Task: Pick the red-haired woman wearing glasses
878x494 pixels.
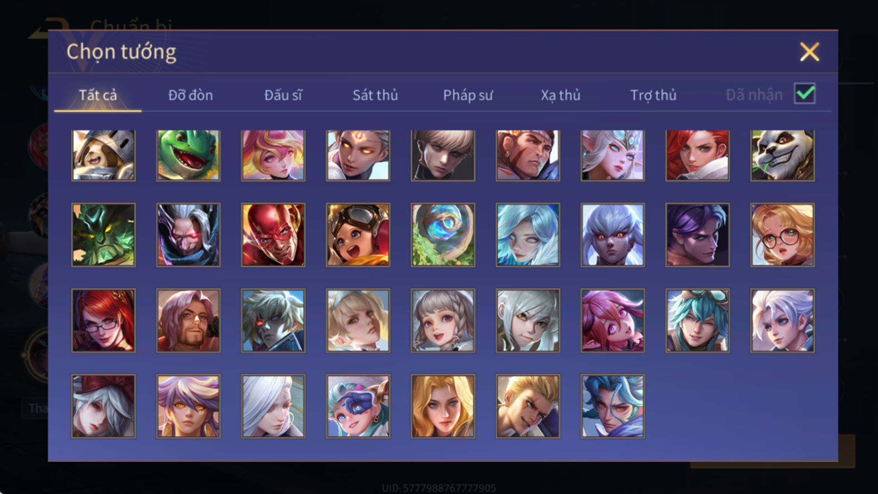Action: 103,320
